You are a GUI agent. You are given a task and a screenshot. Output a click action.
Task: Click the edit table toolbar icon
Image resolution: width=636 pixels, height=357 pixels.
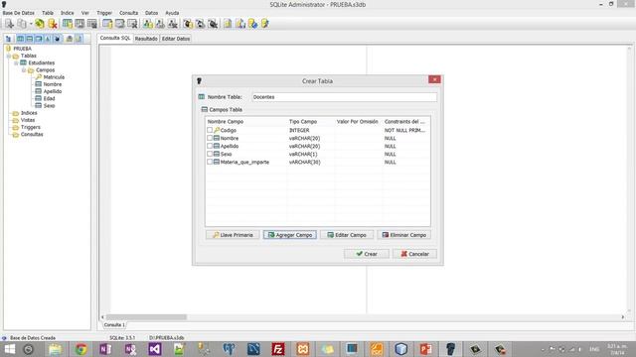(x=79, y=24)
